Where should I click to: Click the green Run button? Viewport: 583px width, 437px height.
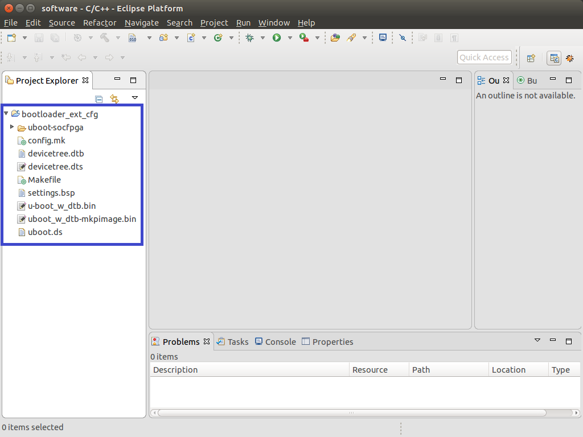277,38
